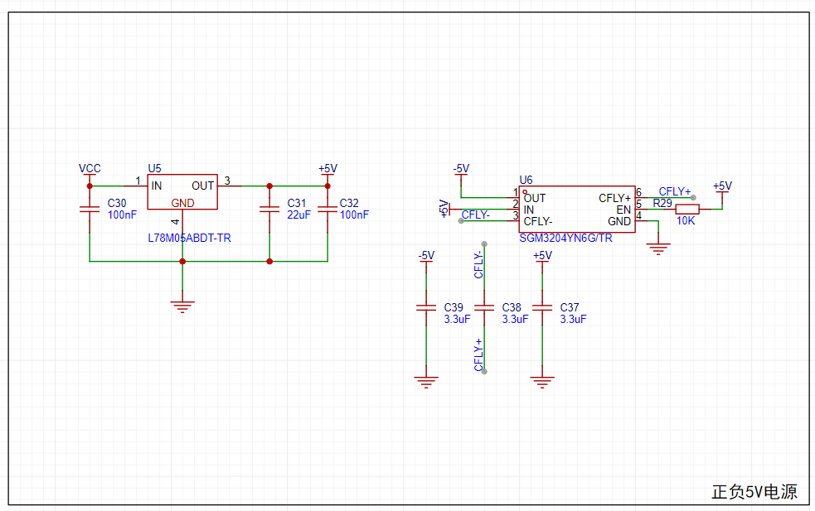Click the CFLY+ net label at pin 6
Screen dimensions: 815x511
(675, 191)
